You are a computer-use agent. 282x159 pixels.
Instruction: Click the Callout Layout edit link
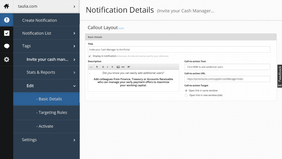click(x=121, y=28)
